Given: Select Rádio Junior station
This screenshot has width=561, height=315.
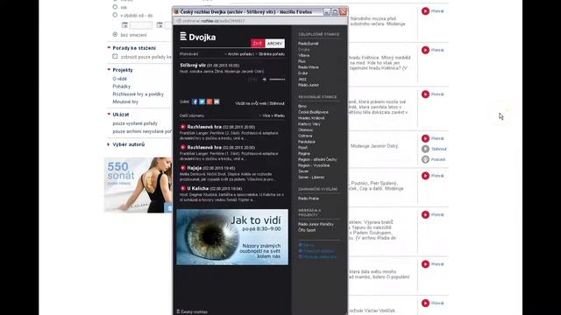Looking at the screenshot, I should pos(309,85).
